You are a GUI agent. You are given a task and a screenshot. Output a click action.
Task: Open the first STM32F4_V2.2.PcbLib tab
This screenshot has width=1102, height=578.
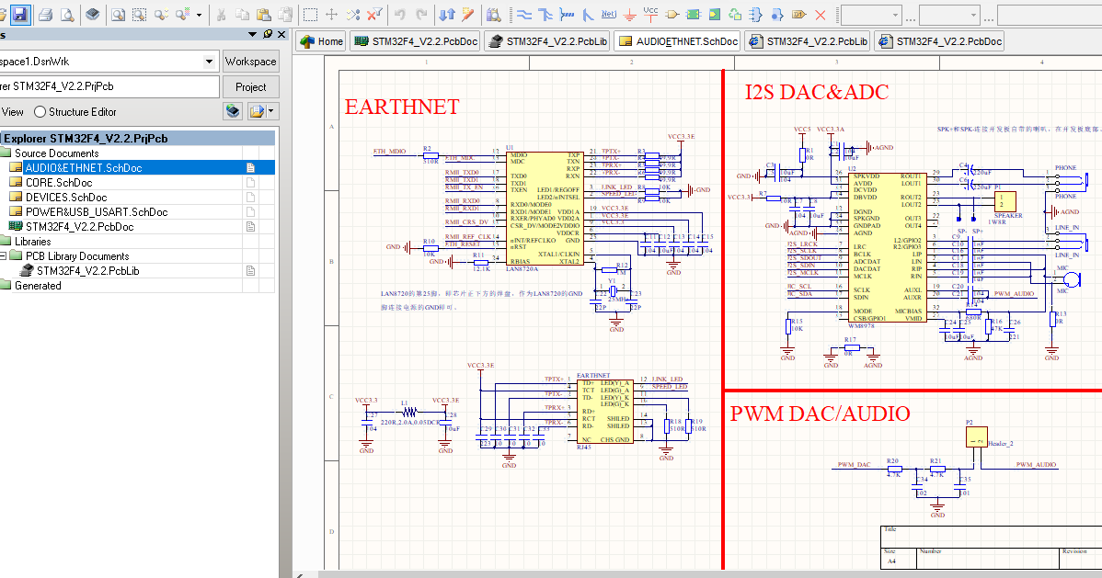point(546,41)
